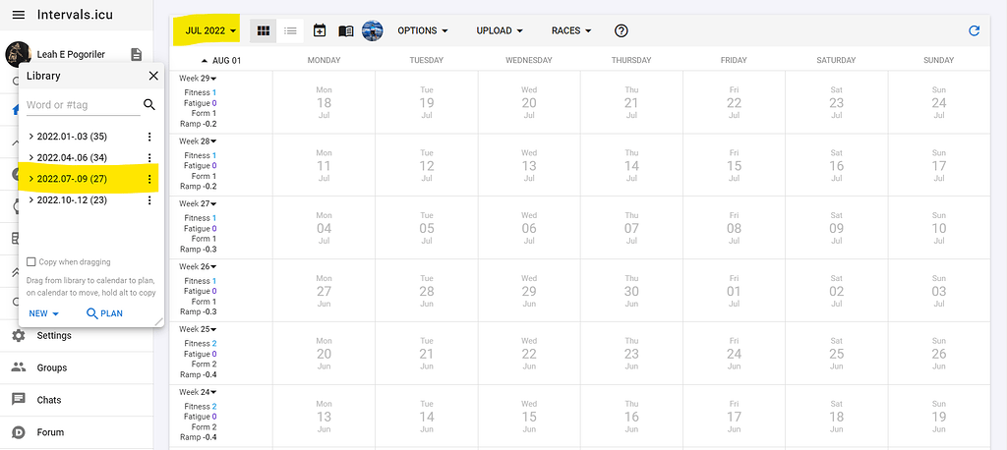
Task: Refresh the calendar with the reload icon
Action: coord(974,30)
